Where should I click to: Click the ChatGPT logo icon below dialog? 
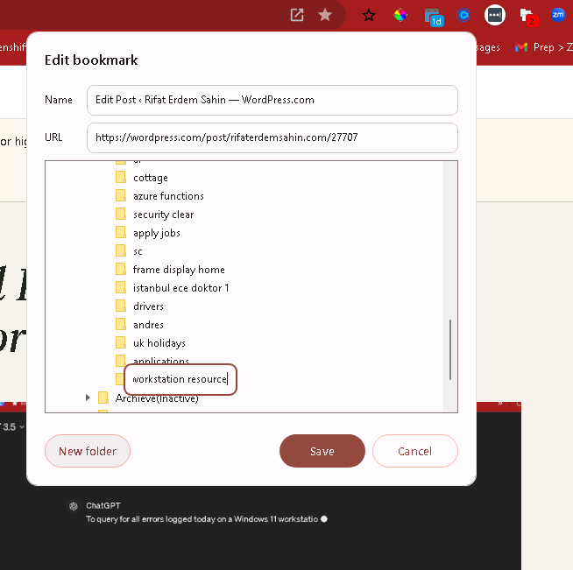(x=74, y=506)
